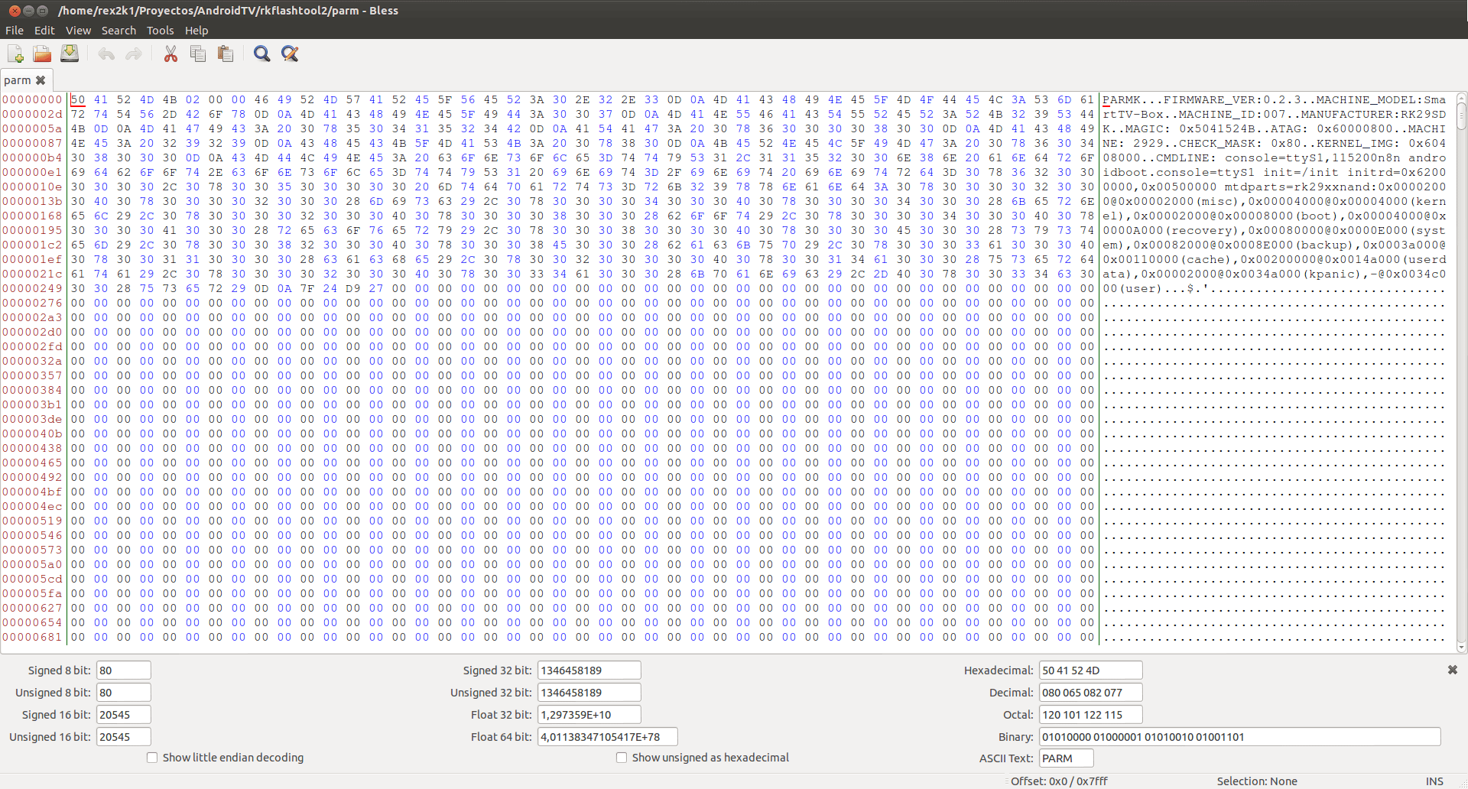
Task: Click the Float 64 bit field
Action: 608,737
